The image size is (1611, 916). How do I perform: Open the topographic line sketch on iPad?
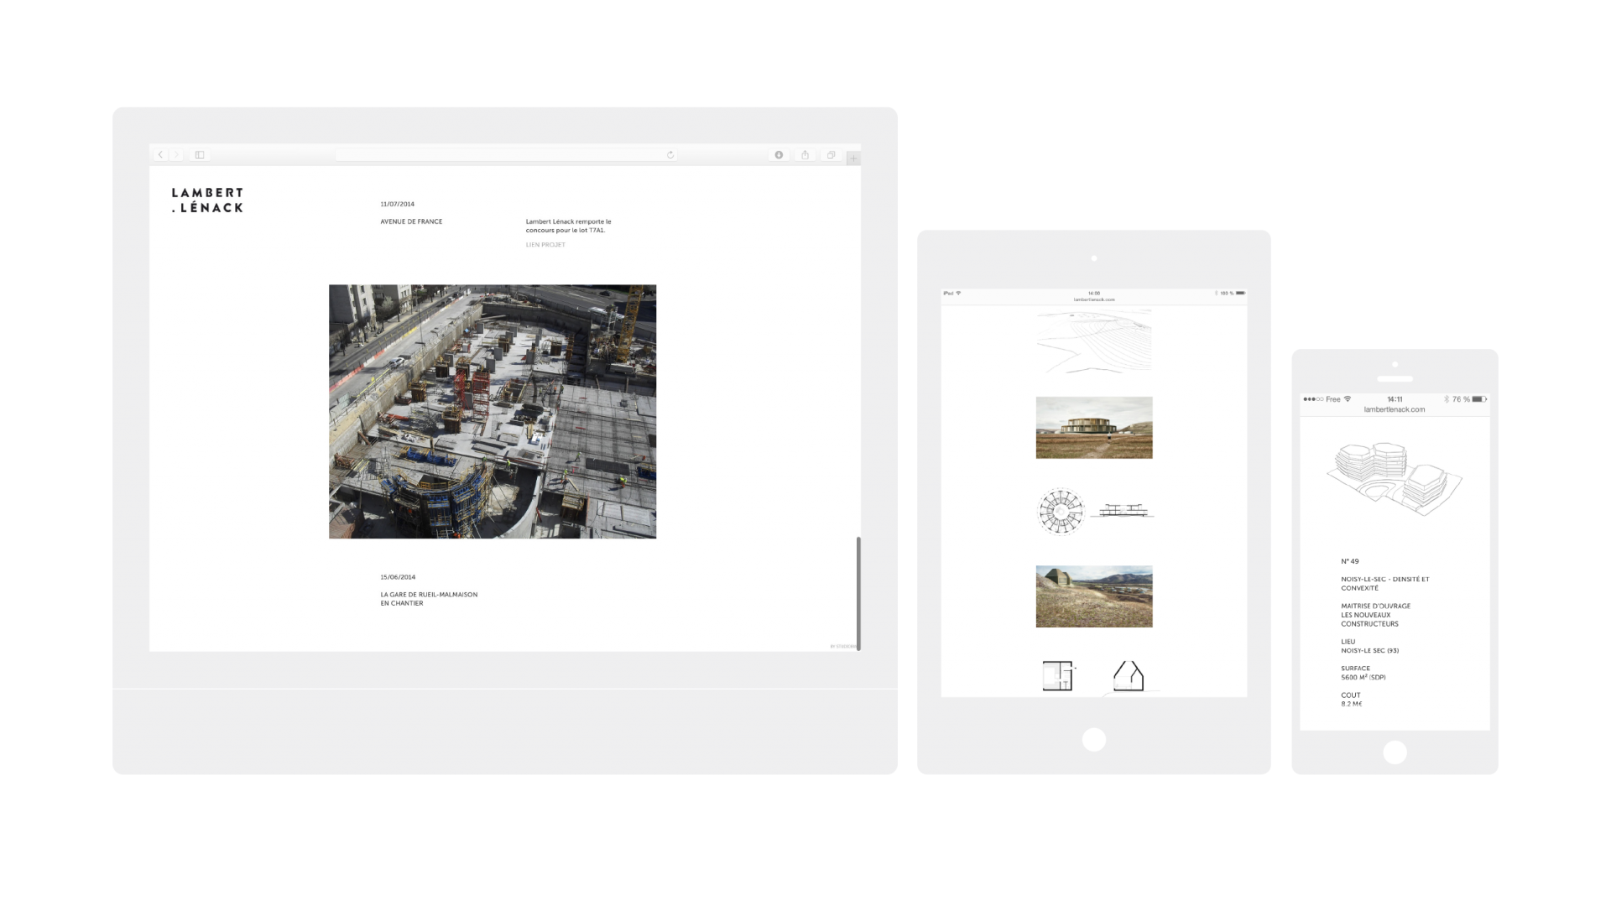click(1094, 341)
